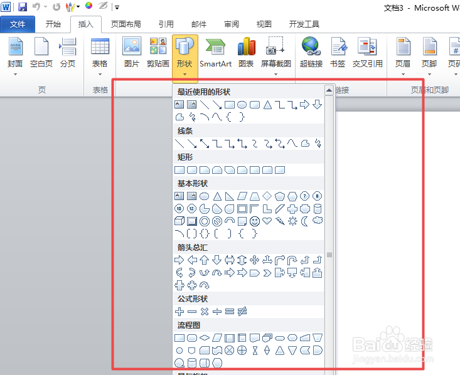Select the cloud shape in 基本形状
460x375 pixels.
(x=318, y=221)
